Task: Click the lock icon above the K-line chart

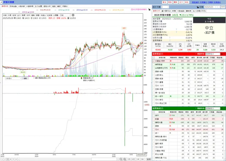Action: point(149,9)
